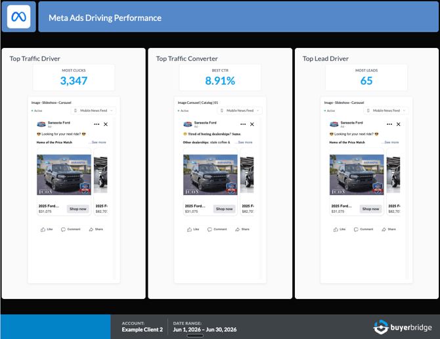Click the 8.91% best CTR value
Viewport: 440px width, 339px height.
pyautogui.click(x=220, y=81)
